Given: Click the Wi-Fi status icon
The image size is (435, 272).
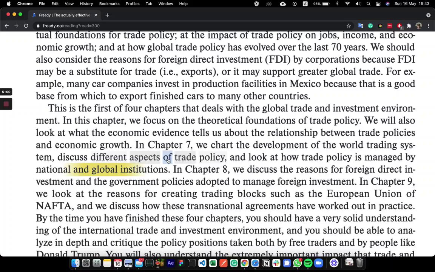Looking at the screenshot, I should tap(347, 4).
